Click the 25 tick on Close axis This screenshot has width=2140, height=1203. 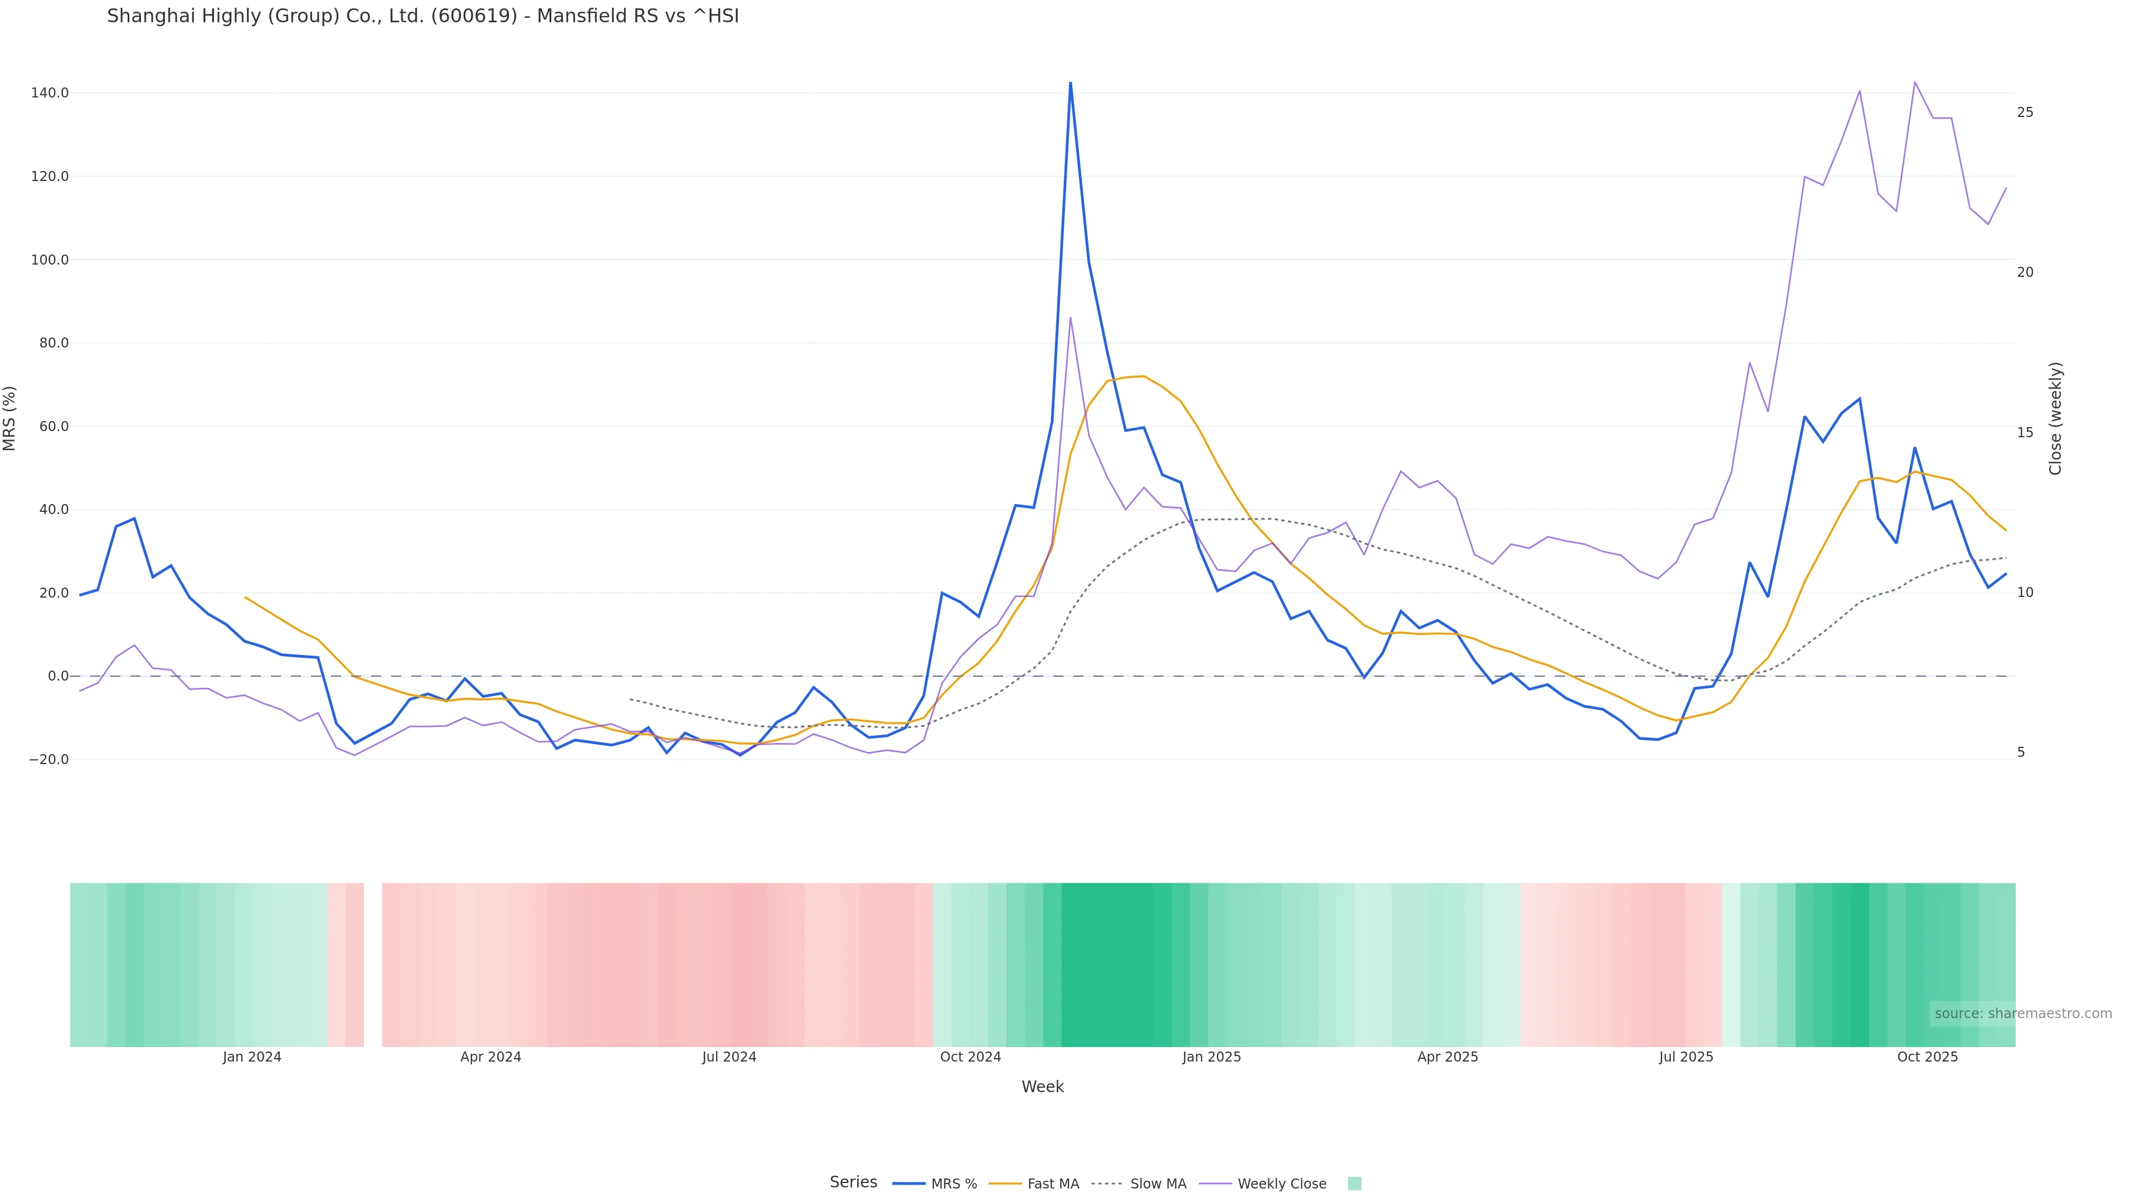click(x=2025, y=112)
